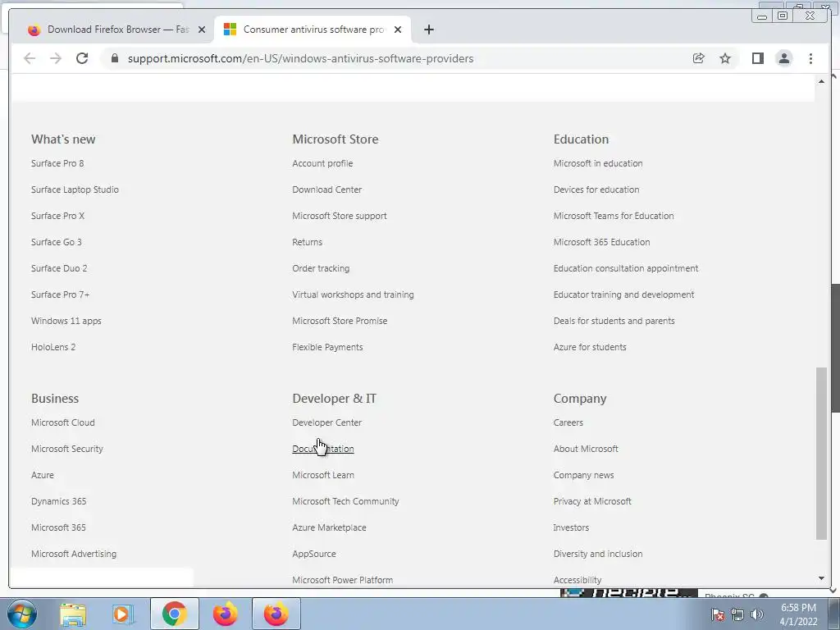The image size is (840, 630).
Task: Bookmark this page with the star icon
Action: point(725,58)
